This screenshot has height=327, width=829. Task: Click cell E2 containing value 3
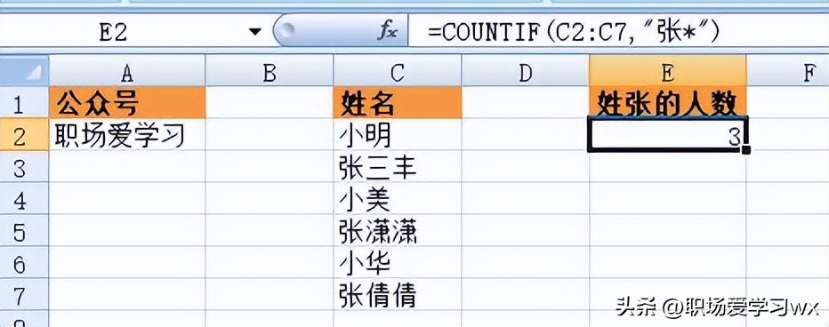click(667, 136)
